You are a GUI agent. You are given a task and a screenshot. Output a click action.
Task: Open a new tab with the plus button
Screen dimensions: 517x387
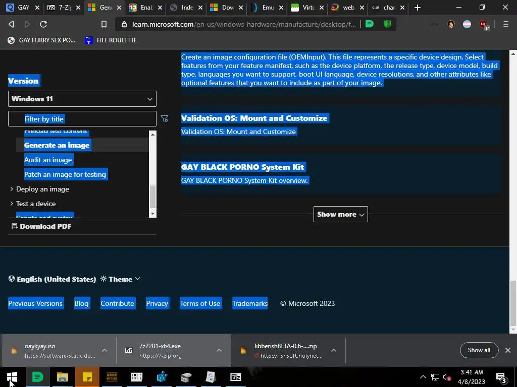[418, 7]
